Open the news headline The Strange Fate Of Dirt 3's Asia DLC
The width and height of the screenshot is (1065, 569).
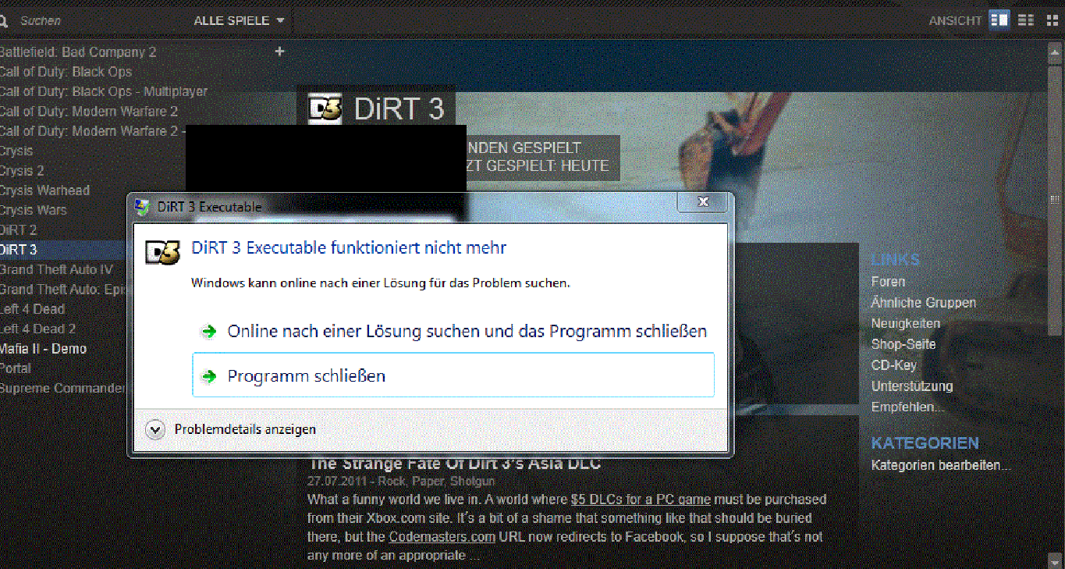tap(455, 464)
